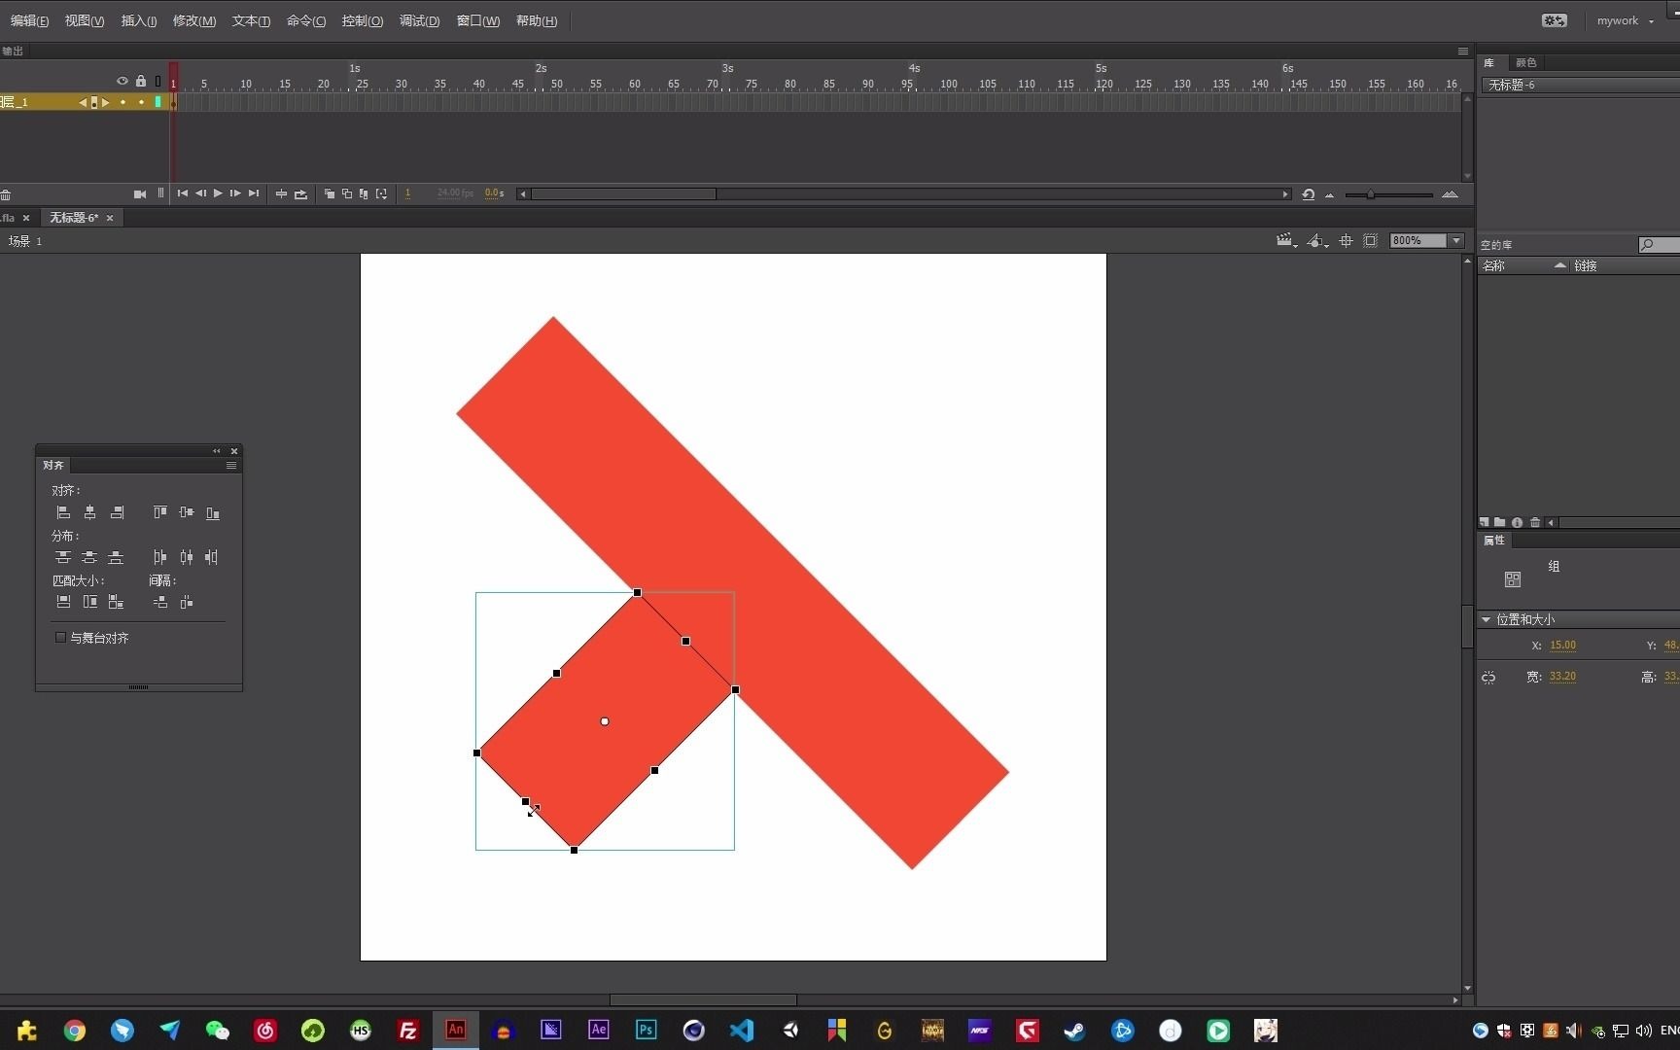Click the align left edge icon
1680x1050 pixels.
tap(63, 512)
